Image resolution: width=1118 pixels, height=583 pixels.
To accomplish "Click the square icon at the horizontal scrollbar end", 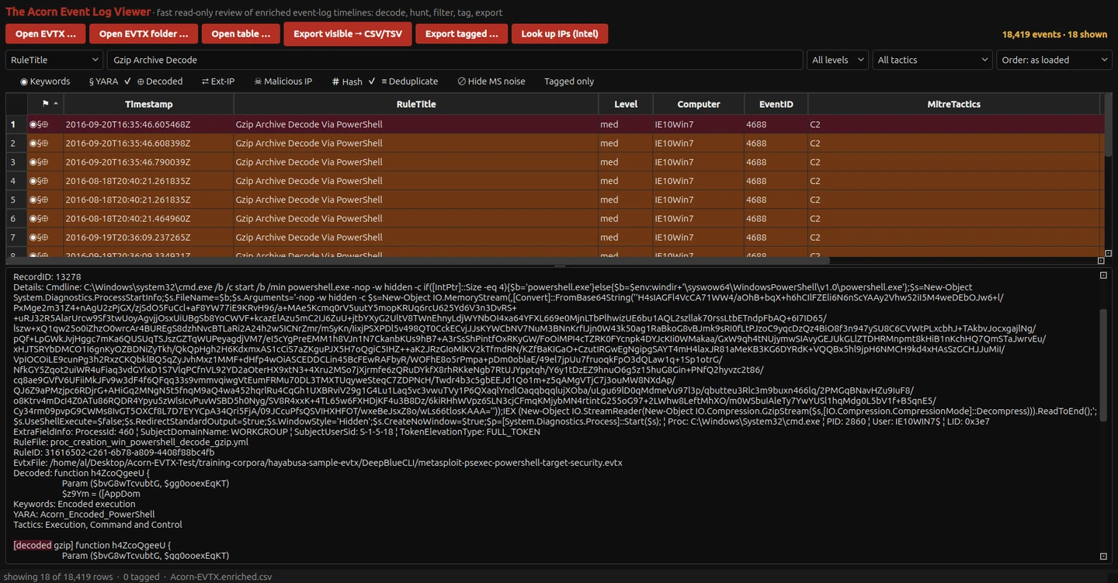I will [x=1101, y=261].
